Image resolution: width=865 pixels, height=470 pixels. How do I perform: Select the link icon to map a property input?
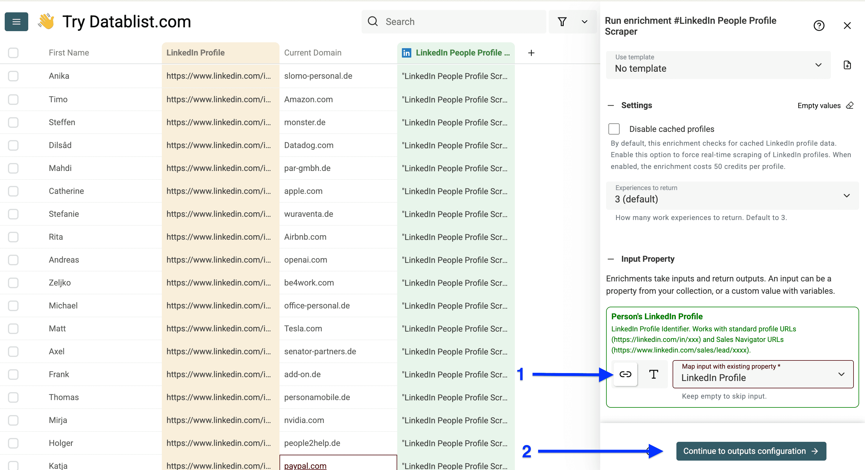pyautogui.click(x=625, y=374)
